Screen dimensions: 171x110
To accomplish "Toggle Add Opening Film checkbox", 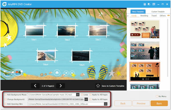I will coord(5,104).
